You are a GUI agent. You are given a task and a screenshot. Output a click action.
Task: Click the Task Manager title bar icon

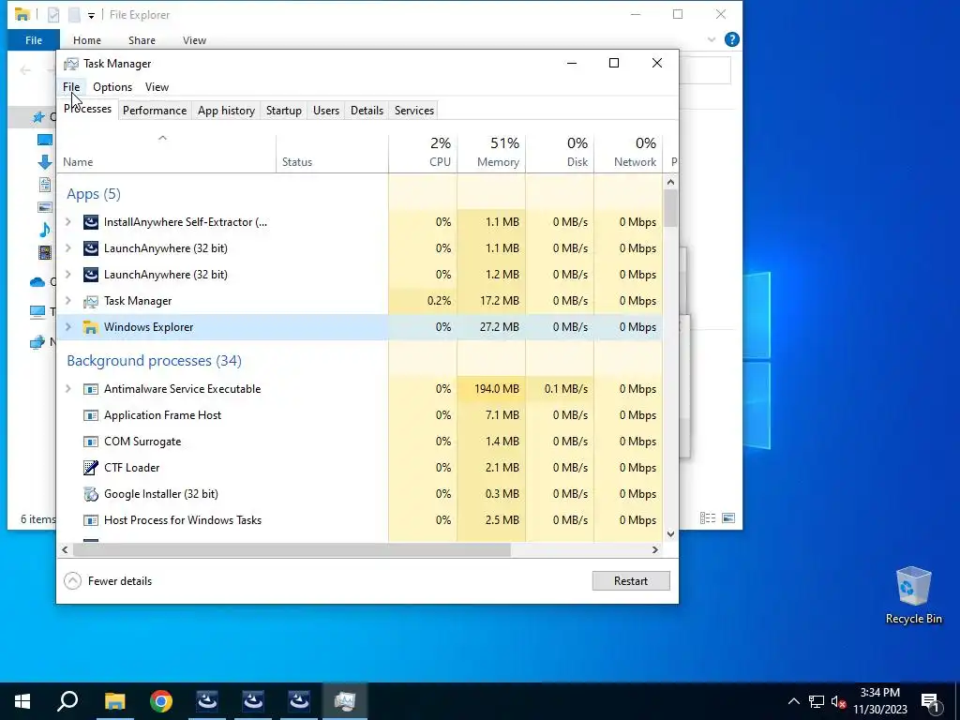[x=71, y=64]
